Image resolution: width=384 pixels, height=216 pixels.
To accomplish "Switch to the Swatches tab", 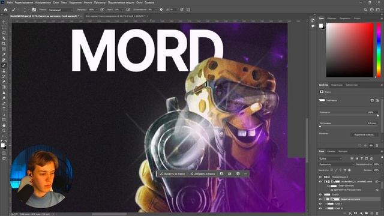I will pyautogui.click(x=332, y=19).
